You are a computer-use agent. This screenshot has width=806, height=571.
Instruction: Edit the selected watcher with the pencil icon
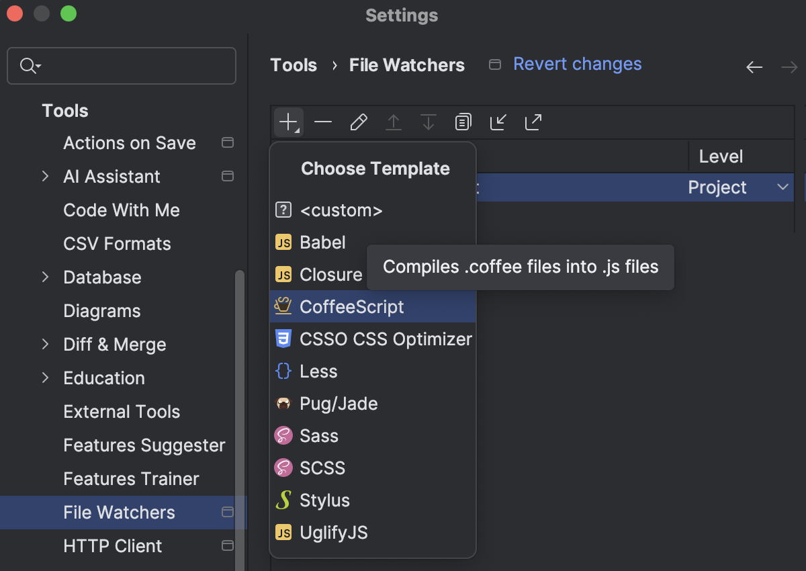(x=358, y=122)
